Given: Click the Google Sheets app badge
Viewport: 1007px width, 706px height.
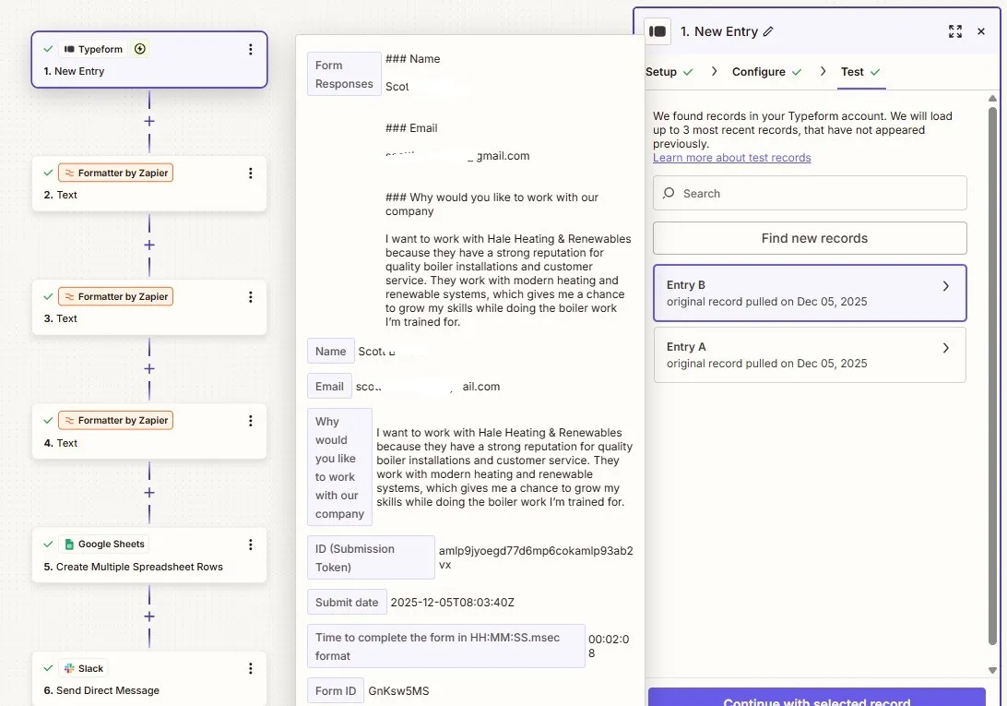Looking at the screenshot, I should [104, 544].
